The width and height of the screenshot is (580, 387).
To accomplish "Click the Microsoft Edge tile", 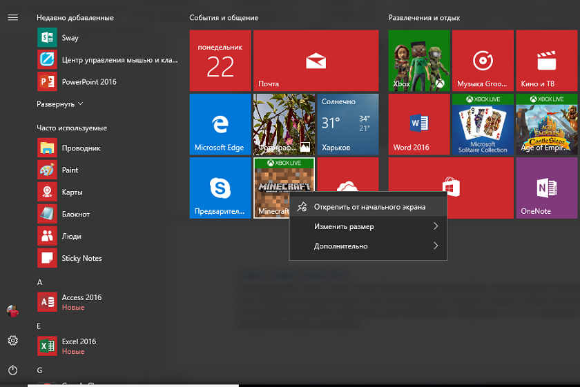I will point(220,124).
